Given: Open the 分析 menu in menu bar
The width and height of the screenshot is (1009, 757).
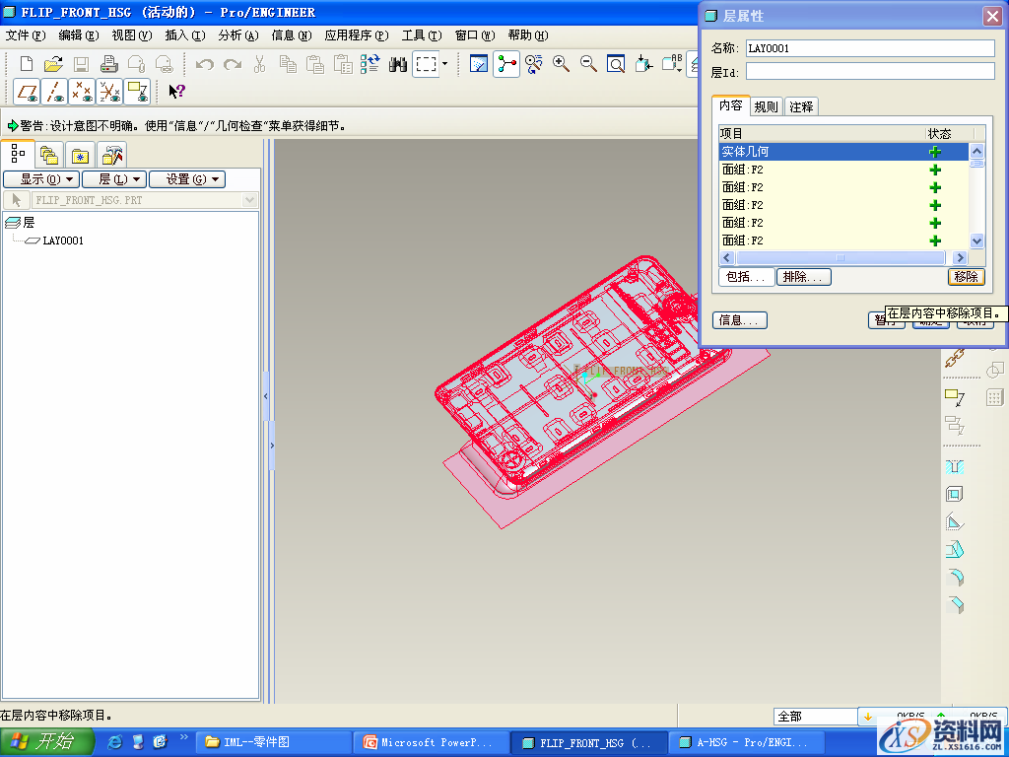Looking at the screenshot, I should point(237,35).
